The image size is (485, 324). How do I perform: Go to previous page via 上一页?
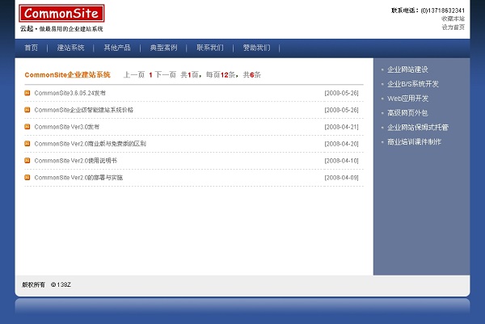[134, 75]
